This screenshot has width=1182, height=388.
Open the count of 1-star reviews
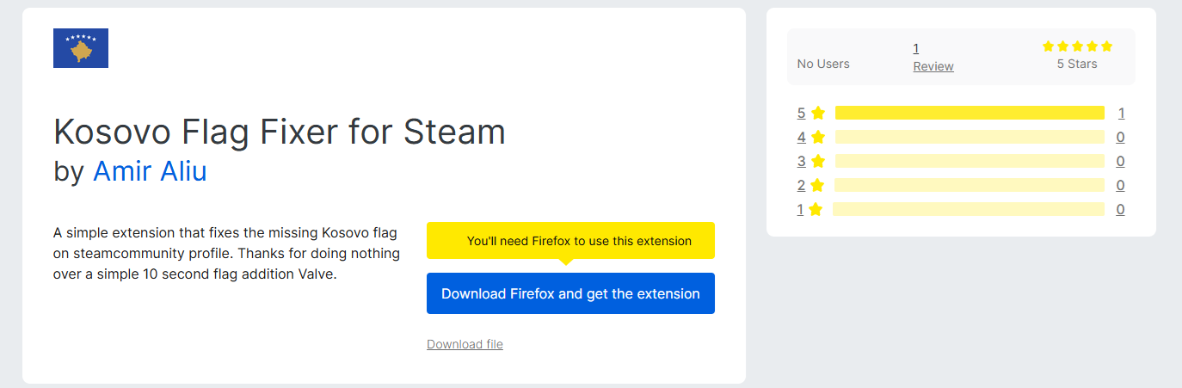[1120, 209]
